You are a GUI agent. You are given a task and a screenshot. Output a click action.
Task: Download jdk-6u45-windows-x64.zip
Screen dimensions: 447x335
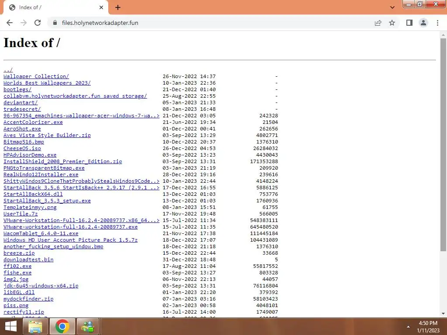click(x=41, y=286)
